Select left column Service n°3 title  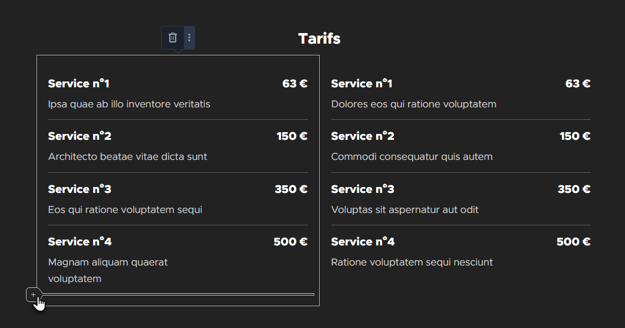80,189
